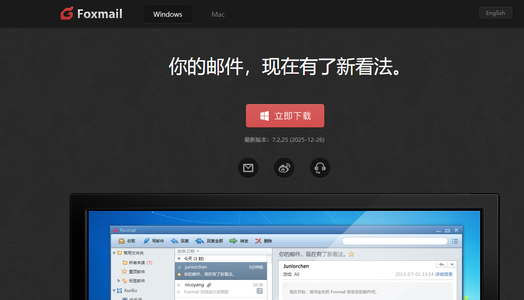This screenshot has width=524, height=300.
Task: Select the 回复全部 reply-all icon
Action: pos(210,241)
